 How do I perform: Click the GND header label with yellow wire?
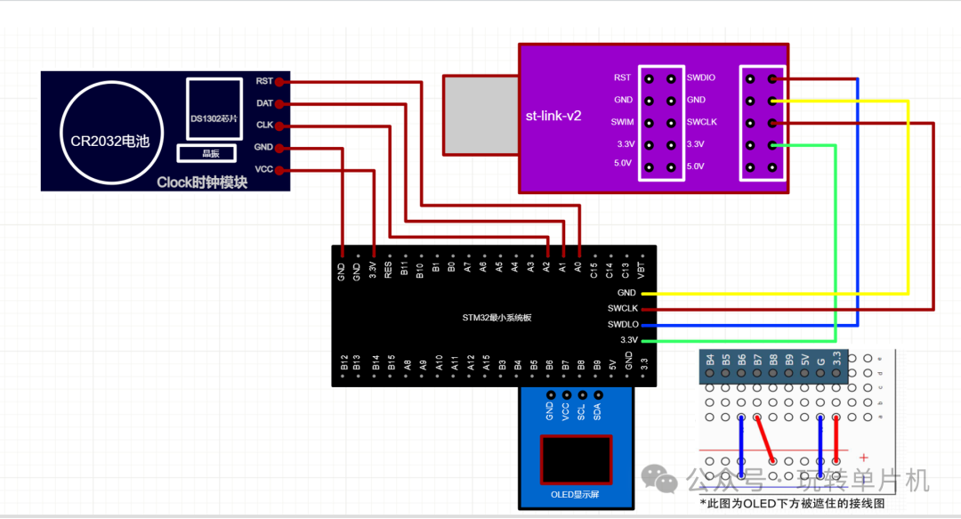click(x=626, y=293)
